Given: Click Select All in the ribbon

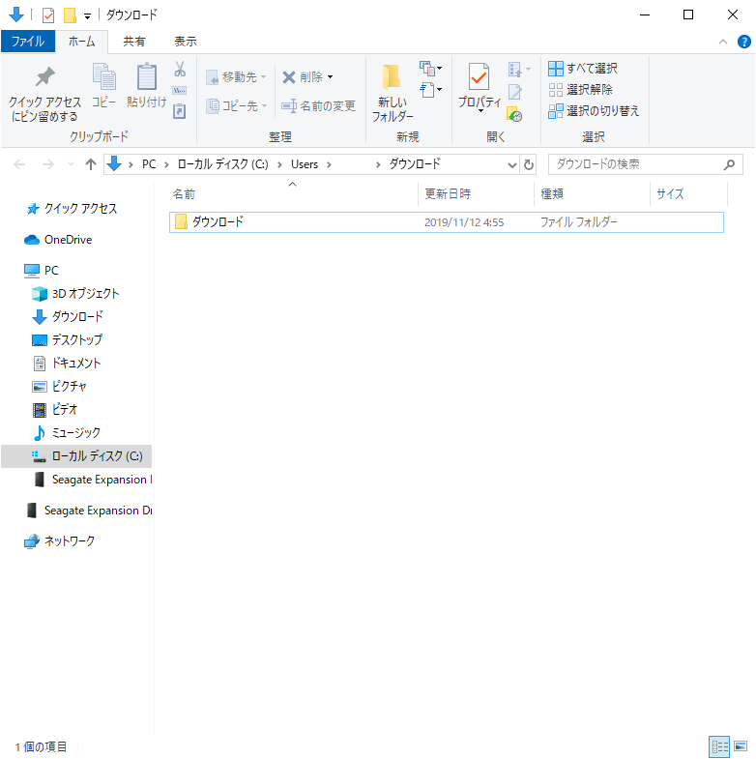Looking at the screenshot, I should (x=583, y=69).
